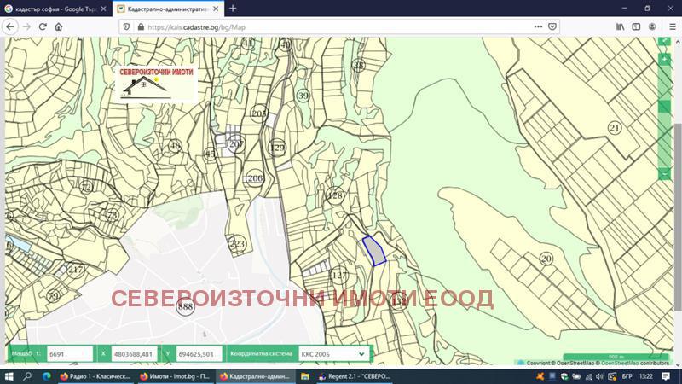The height and width of the screenshot is (384, 682).
Task: Click the Save to Pocket icon
Action: 552,26
